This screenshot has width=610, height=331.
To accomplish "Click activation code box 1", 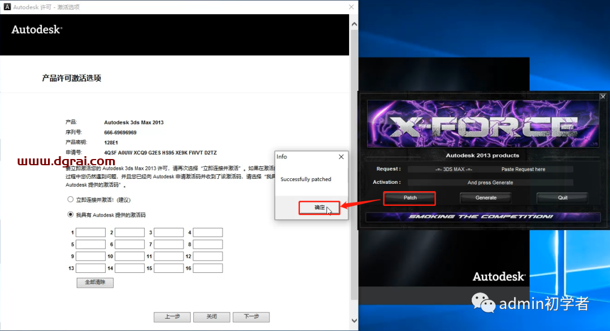I will tap(90, 232).
